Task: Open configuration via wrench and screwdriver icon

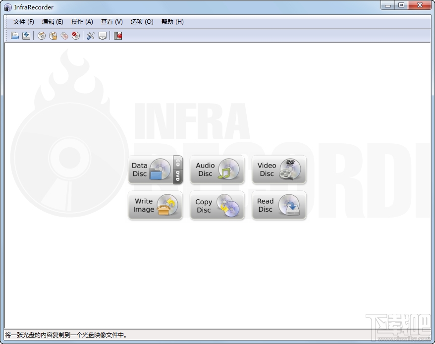Action: [91, 36]
